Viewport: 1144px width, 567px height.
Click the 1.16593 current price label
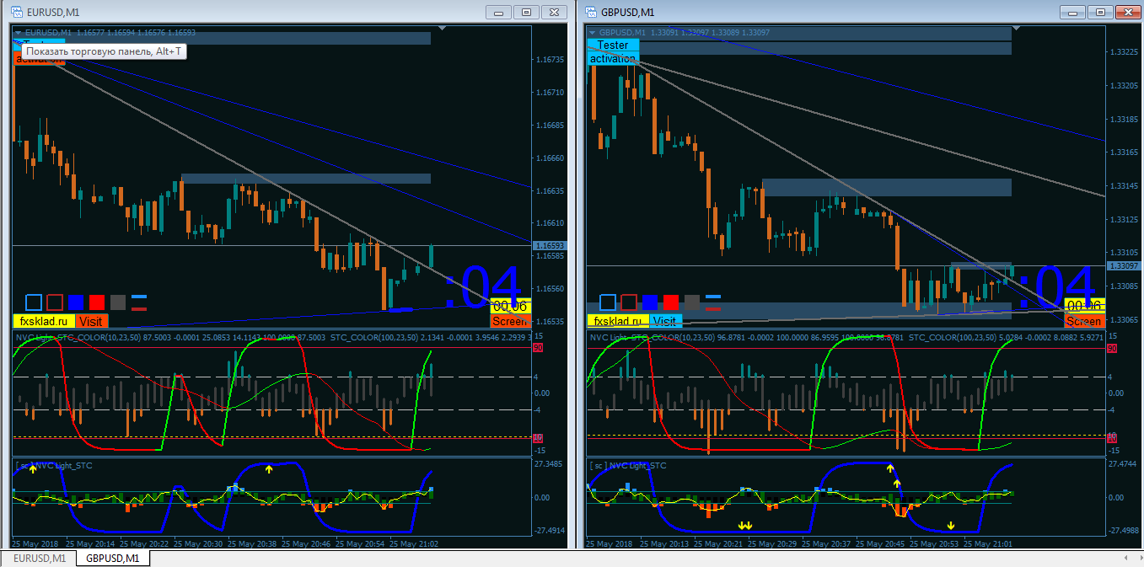coord(549,245)
